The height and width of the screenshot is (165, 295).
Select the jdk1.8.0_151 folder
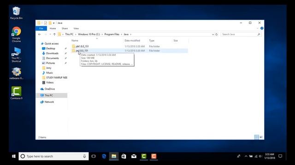pos(82,46)
